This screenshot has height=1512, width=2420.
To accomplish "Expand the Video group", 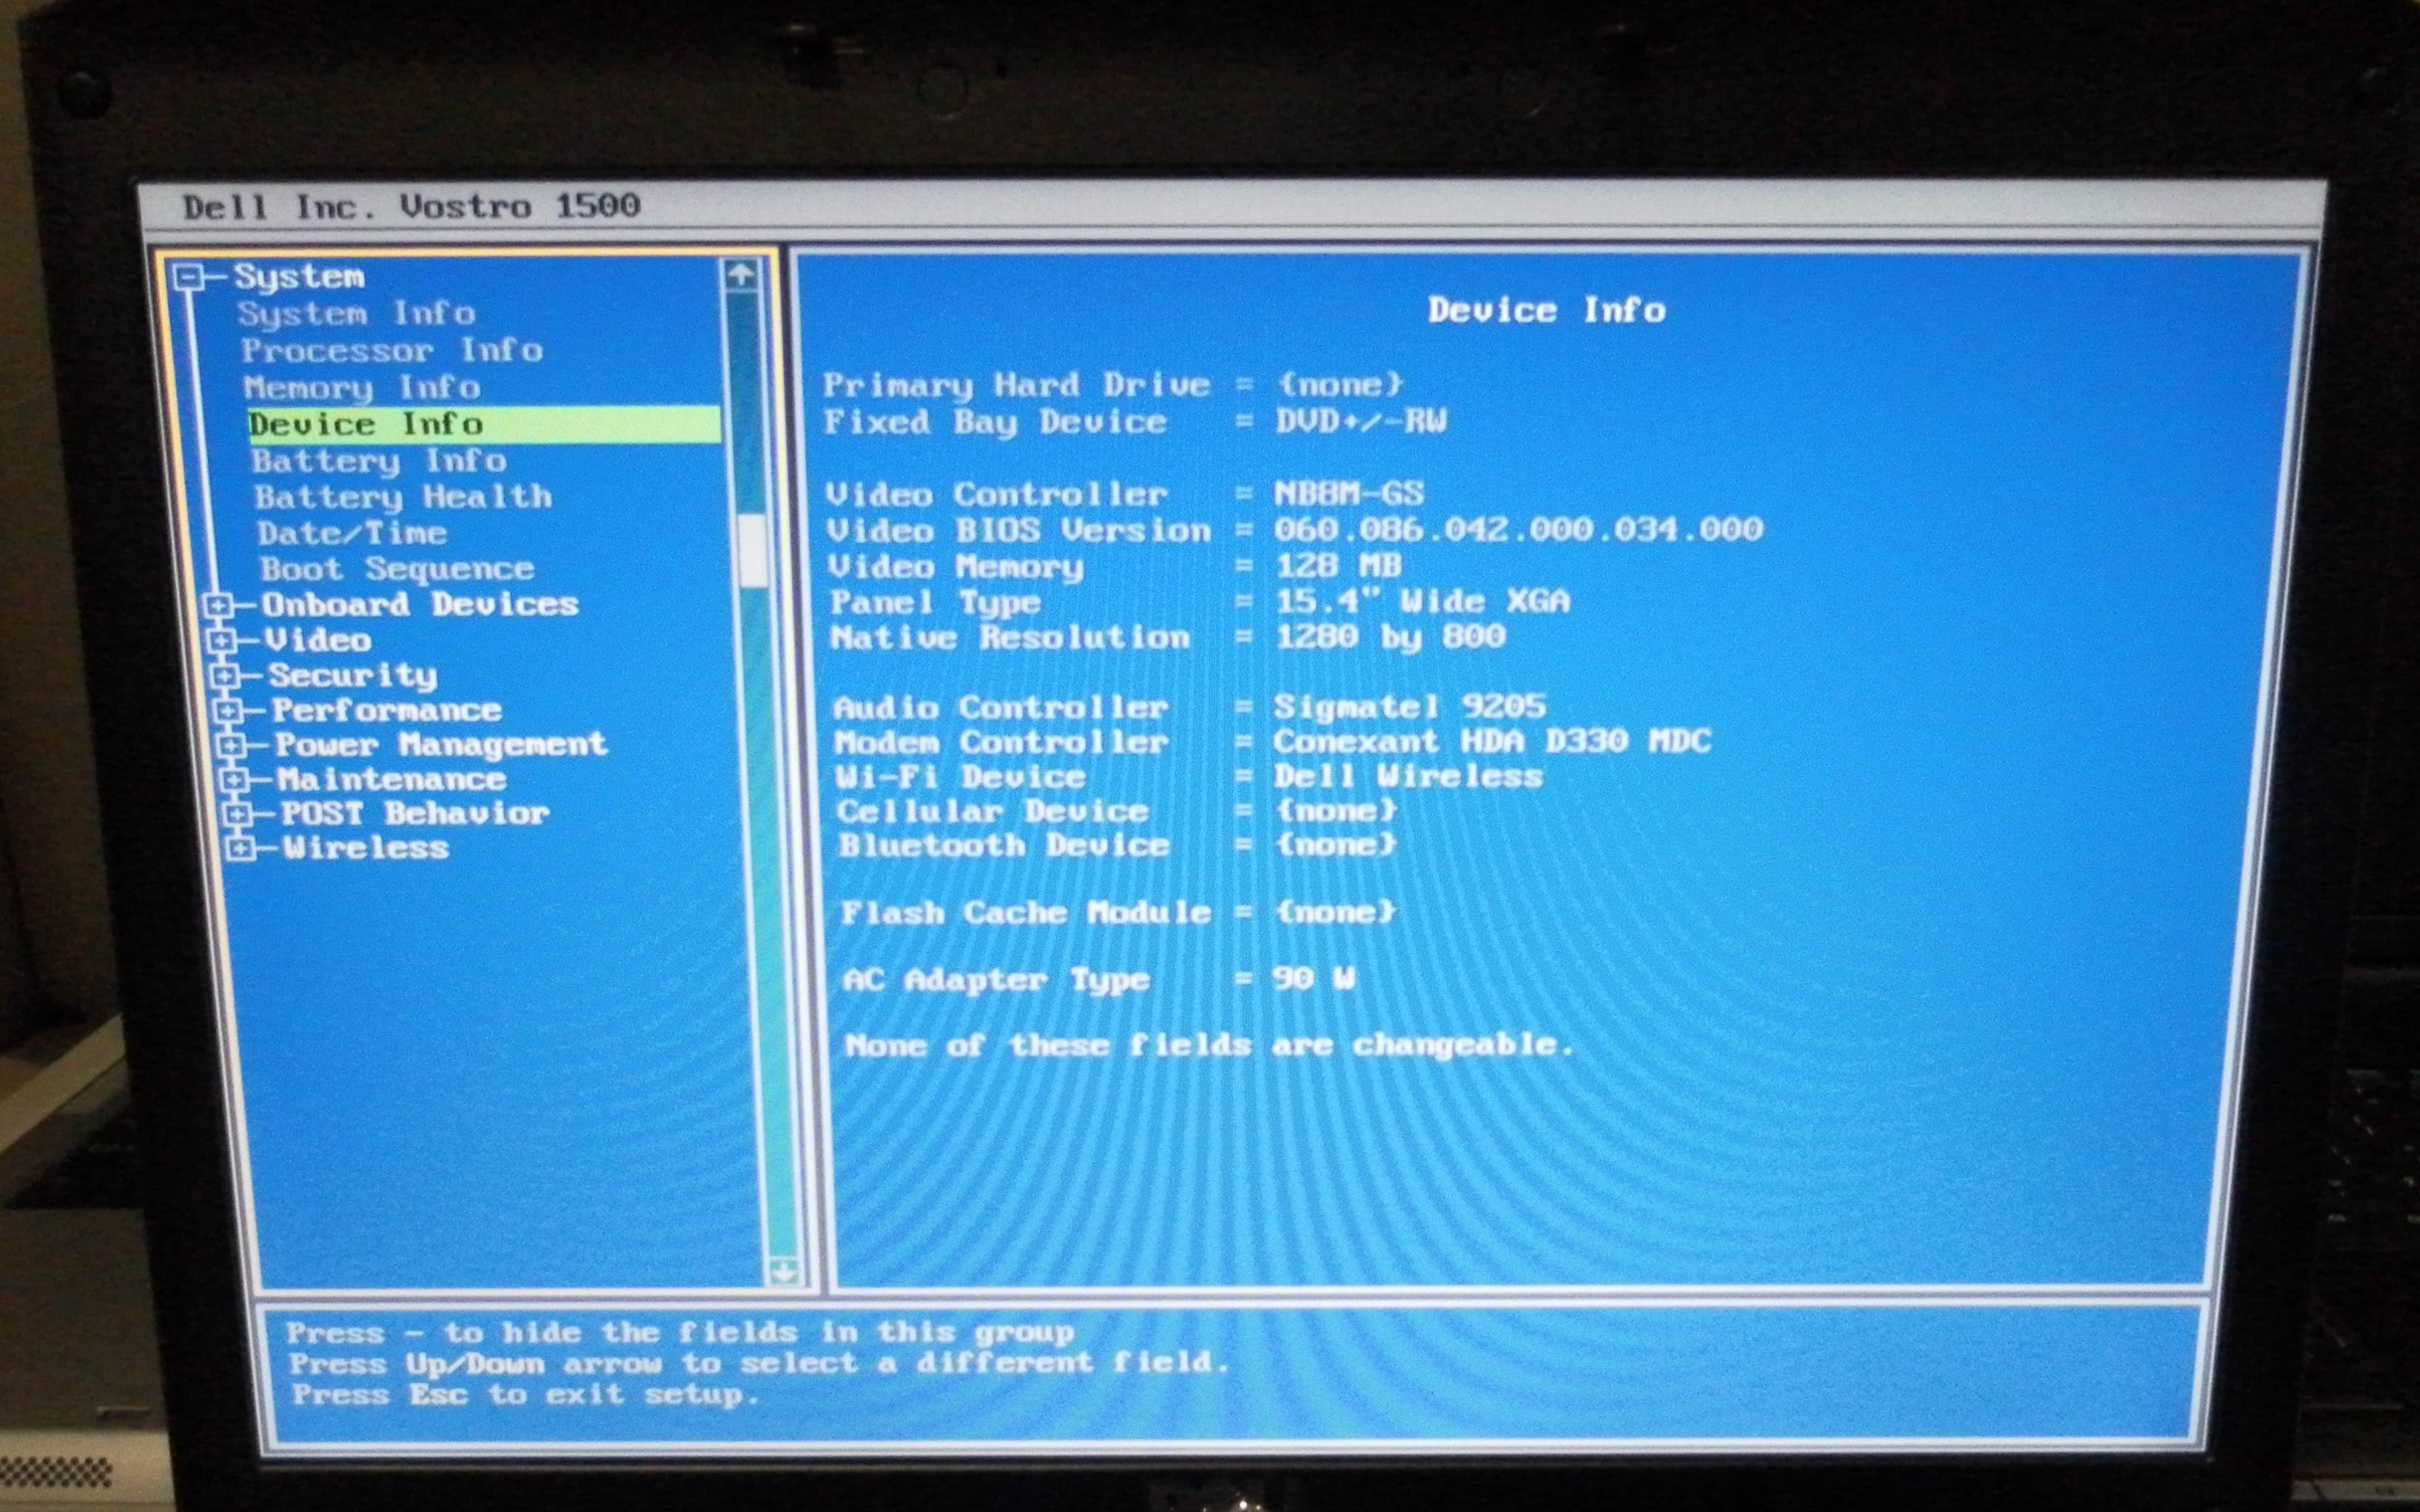I will [x=221, y=640].
